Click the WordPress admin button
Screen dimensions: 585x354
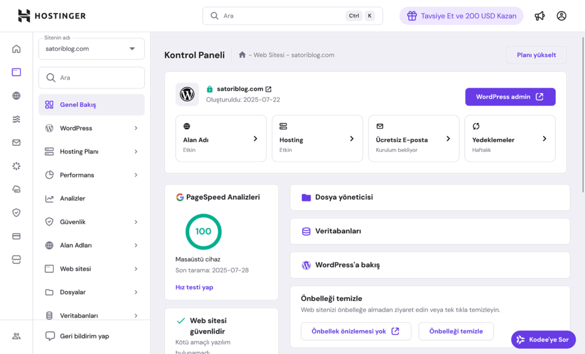[510, 97]
